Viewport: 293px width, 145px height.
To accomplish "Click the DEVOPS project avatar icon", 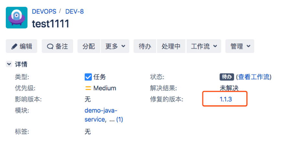I will tap(16, 17).
